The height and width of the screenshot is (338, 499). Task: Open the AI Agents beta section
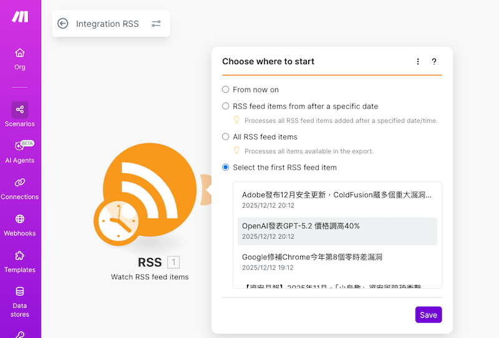pyautogui.click(x=20, y=151)
